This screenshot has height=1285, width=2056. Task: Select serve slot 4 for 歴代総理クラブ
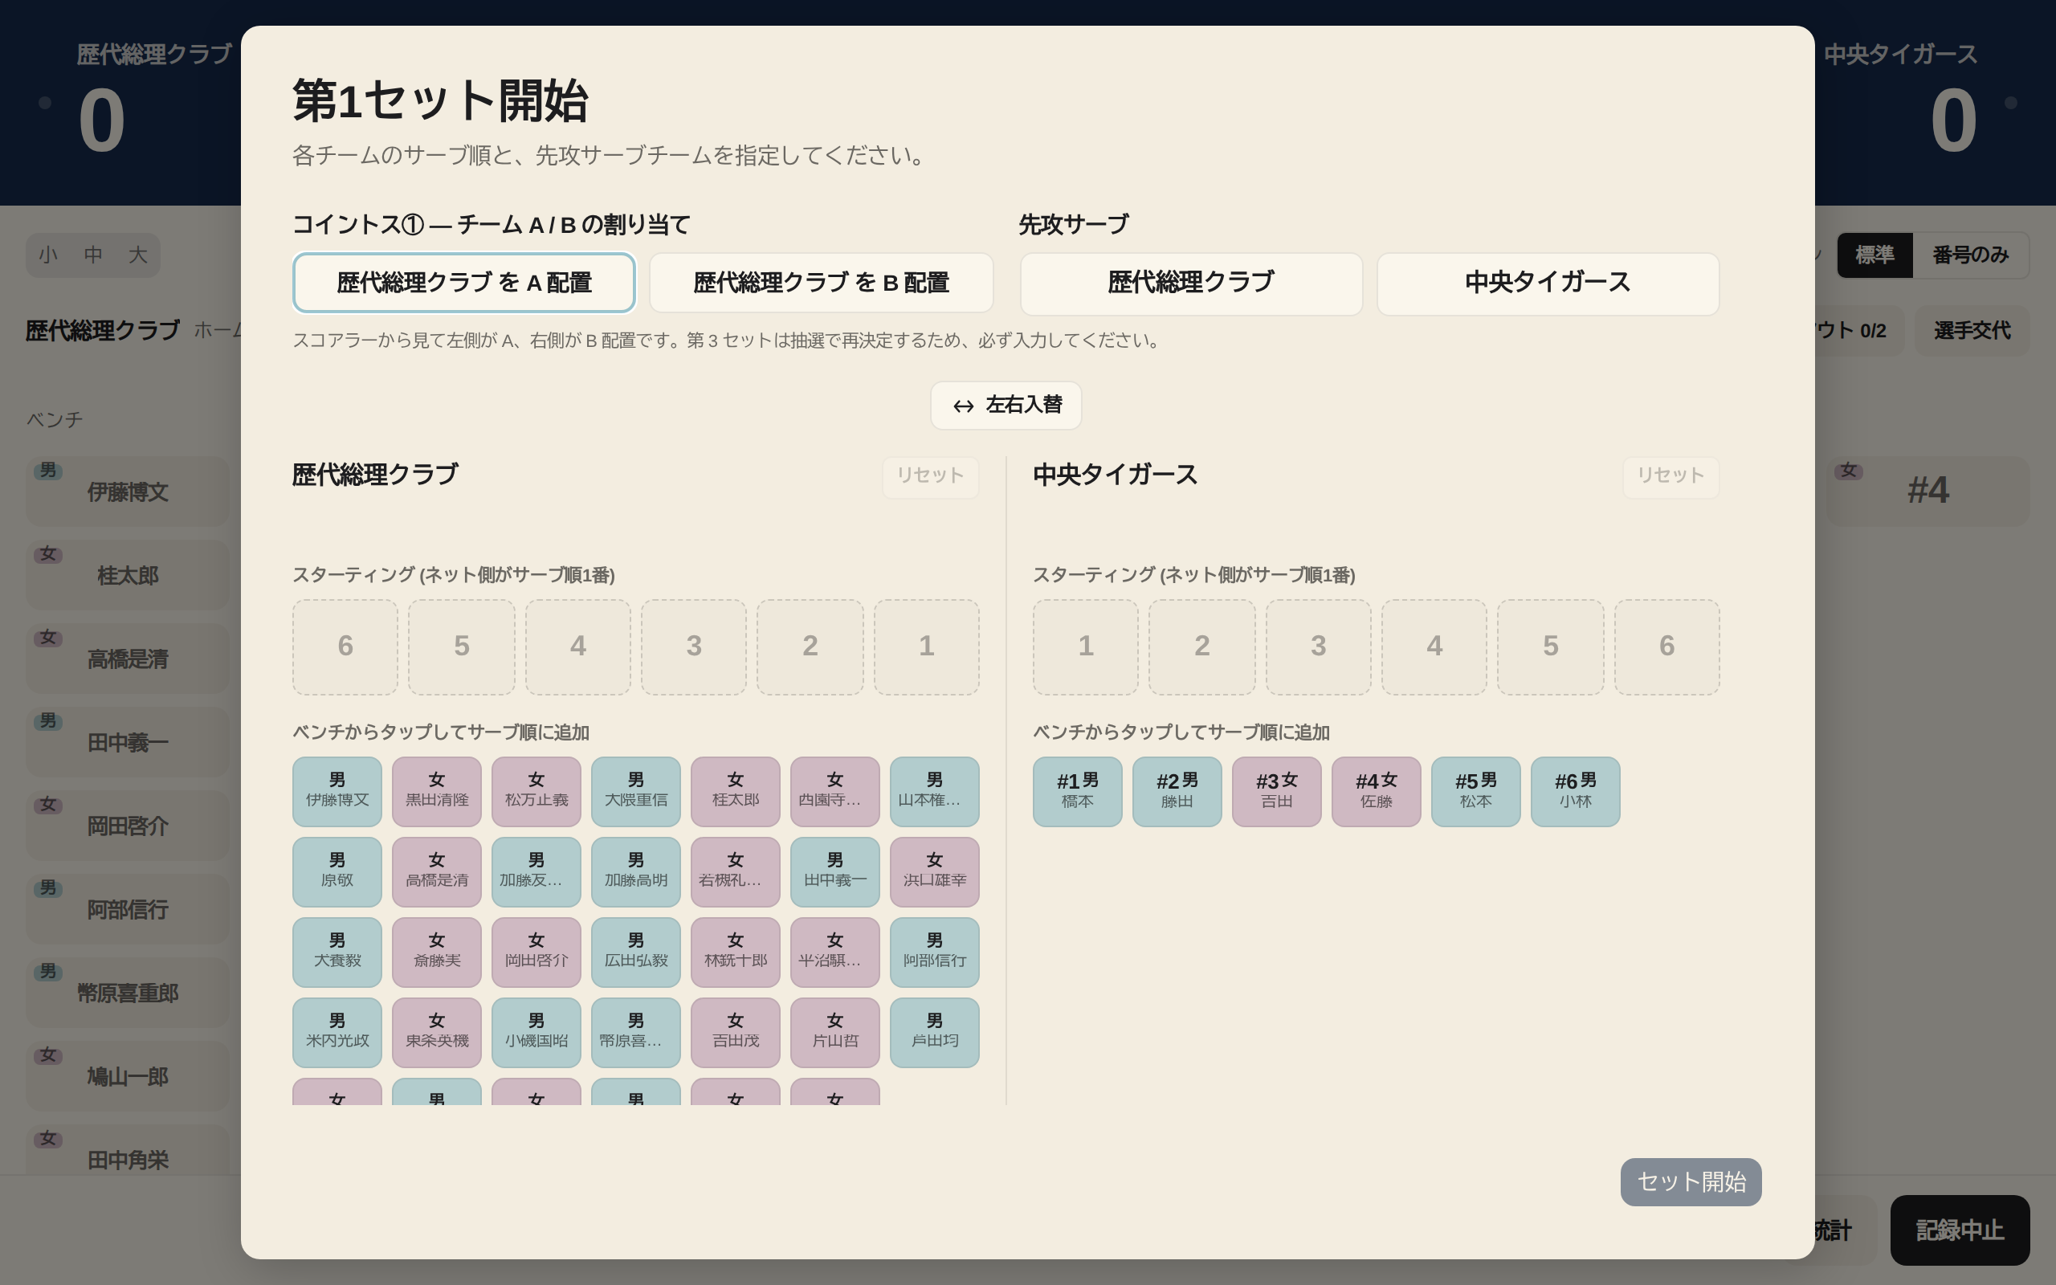[x=577, y=647]
